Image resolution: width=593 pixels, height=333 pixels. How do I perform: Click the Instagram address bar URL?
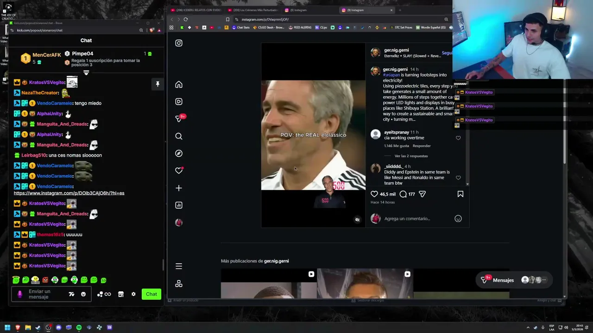point(265,19)
